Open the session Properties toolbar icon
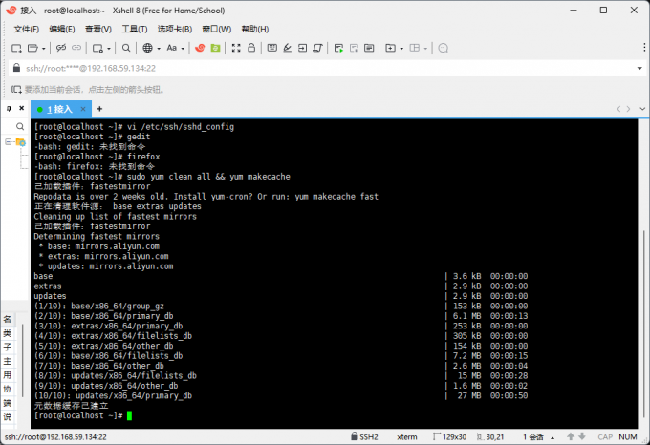Screen dimensions: 650x445 97,48
